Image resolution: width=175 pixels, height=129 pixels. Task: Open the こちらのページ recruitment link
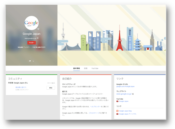coord(94,113)
